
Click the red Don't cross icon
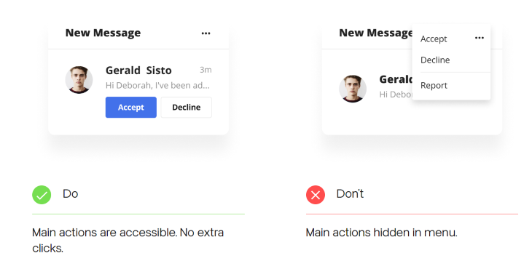click(316, 195)
